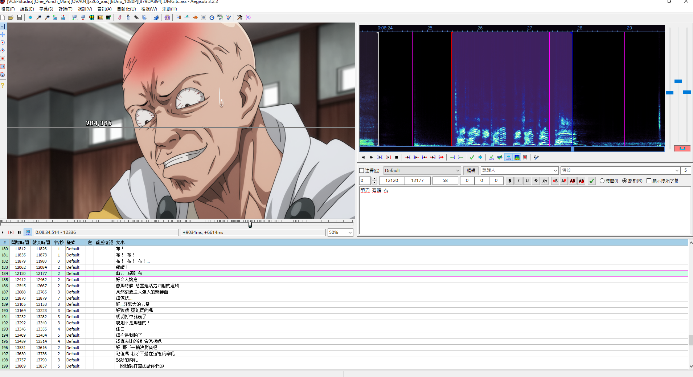
Task: Click the video seek bar handle
Action: (x=250, y=224)
